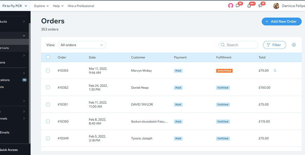The width and height of the screenshot is (305, 155).
Task: Open order #10349
Action: (x=63, y=138)
